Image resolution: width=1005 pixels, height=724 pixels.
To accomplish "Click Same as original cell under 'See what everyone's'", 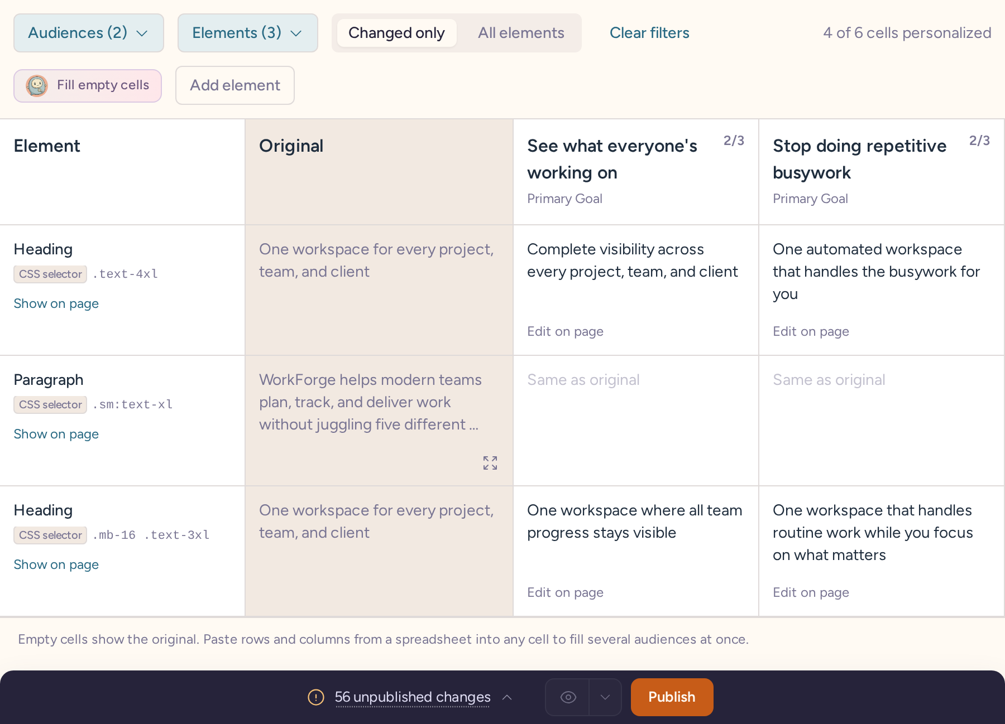I will (x=636, y=421).
